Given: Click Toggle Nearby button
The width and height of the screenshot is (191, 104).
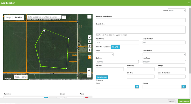Looking at the screenshot, I should pyautogui.click(x=21, y=77).
